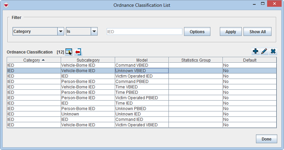The image size is (284, 150).
Task: Add a new ordnance classification with plus icon
Action: (256, 51)
